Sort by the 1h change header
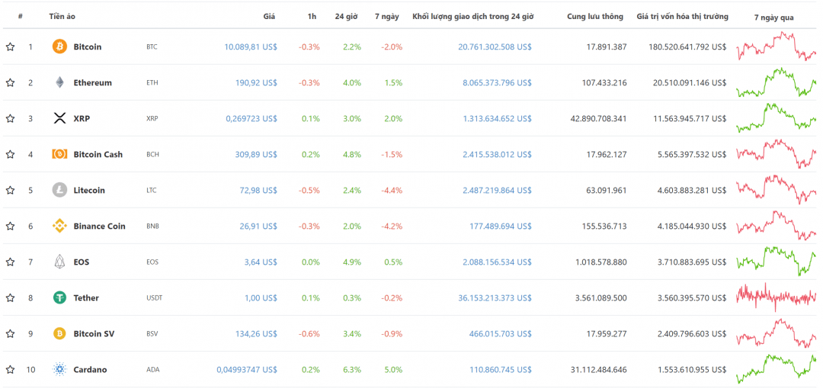 (x=312, y=16)
